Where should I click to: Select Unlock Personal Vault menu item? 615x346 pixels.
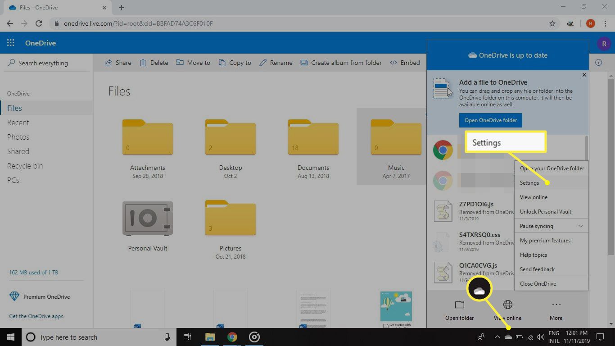pyautogui.click(x=552, y=212)
